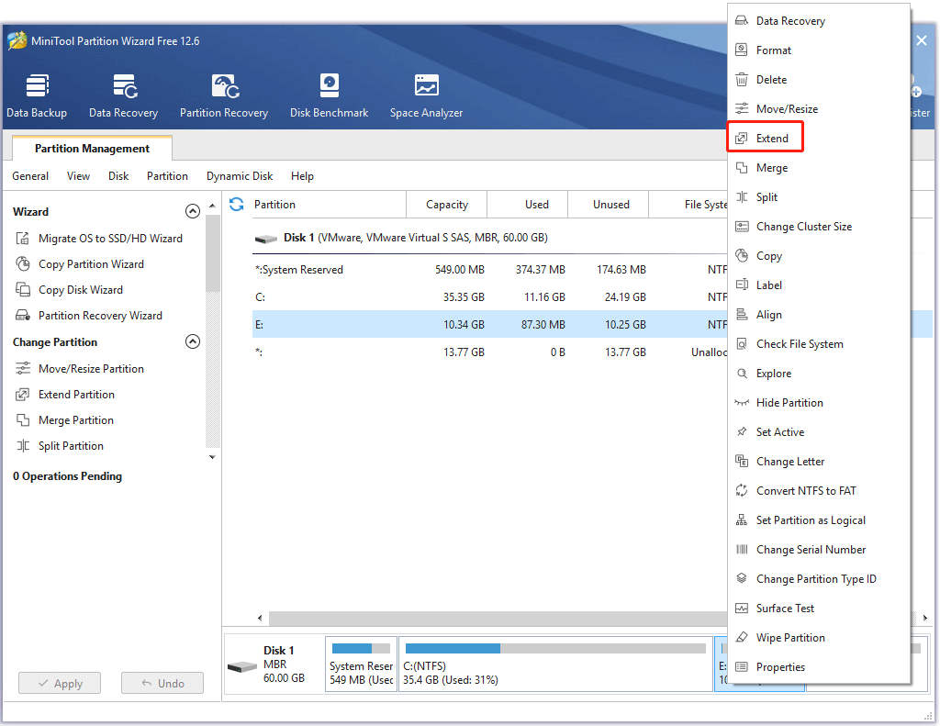Screen dimensions: 940x726
Task: Collapse the Wizard section
Action: pos(193,211)
